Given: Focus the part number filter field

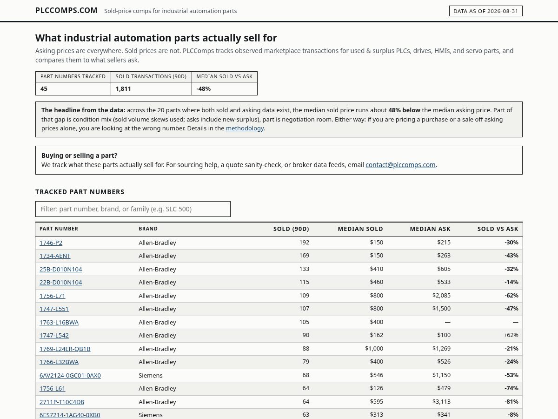Looking at the screenshot, I should coord(133,209).
